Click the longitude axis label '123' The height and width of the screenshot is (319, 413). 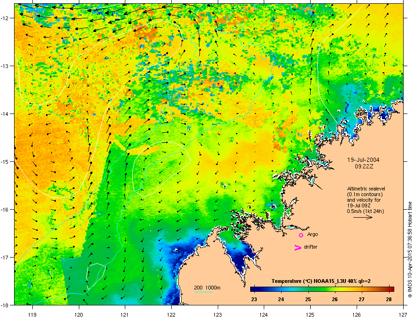click(218, 314)
